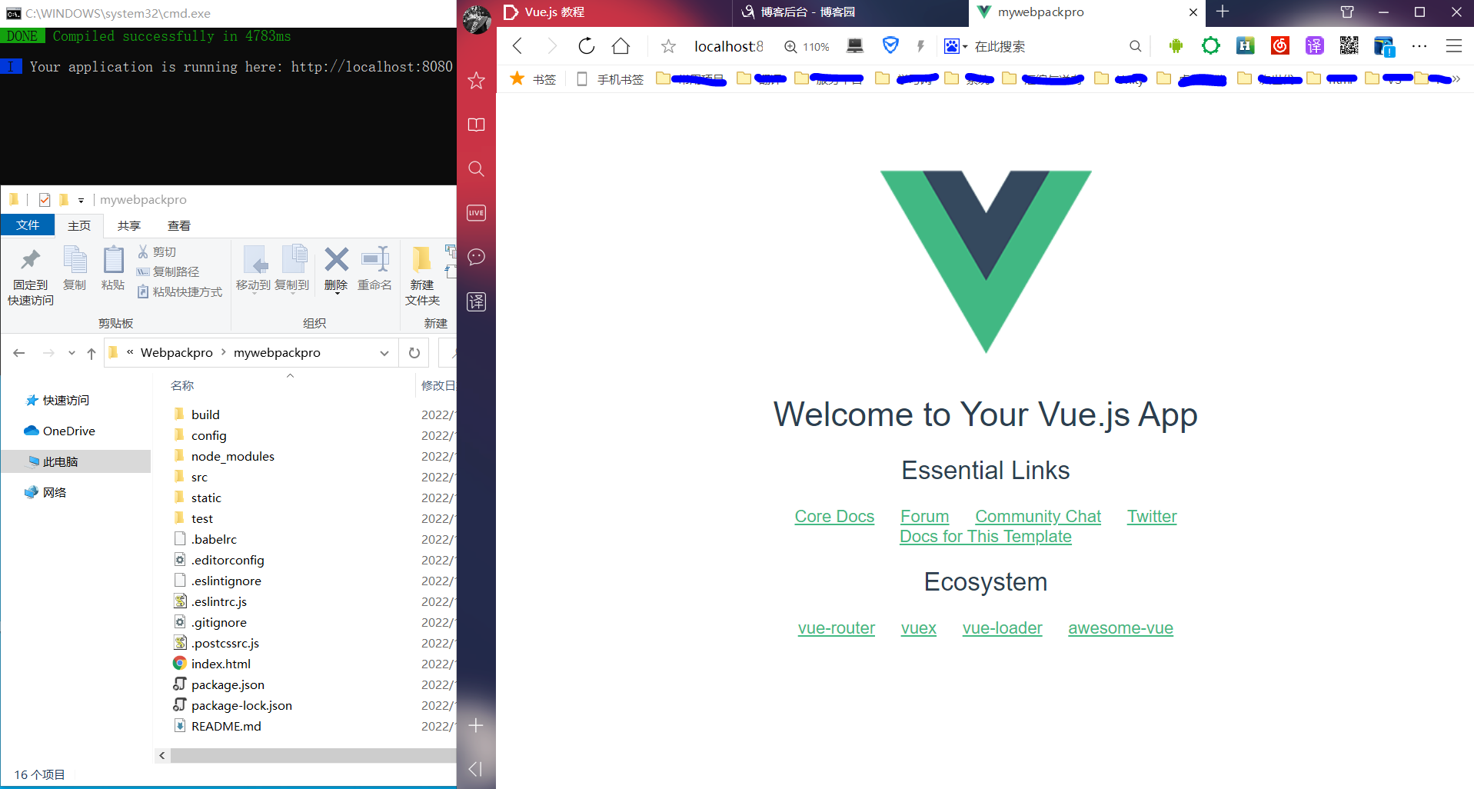Star the page with the address bar bookmark icon
This screenshot has height=789, width=1474.
pos(669,46)
